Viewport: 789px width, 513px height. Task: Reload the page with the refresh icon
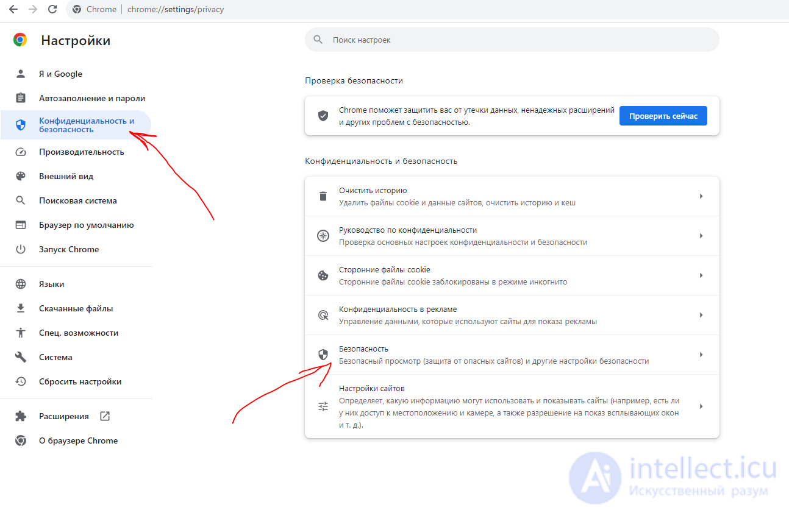52,9
